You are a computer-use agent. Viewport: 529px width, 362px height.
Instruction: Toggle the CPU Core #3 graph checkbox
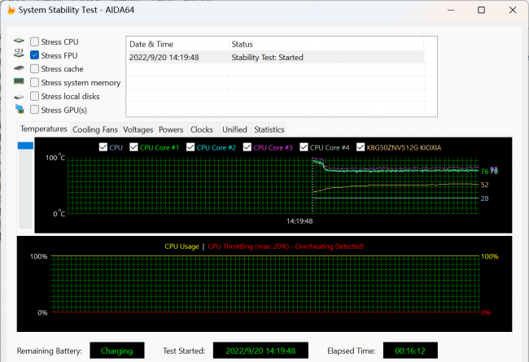pos(247,147)
